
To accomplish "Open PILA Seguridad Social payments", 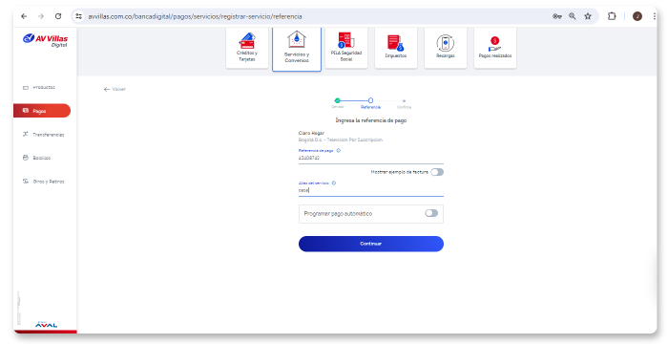I will pyautogui.click(x=346, y=48).
